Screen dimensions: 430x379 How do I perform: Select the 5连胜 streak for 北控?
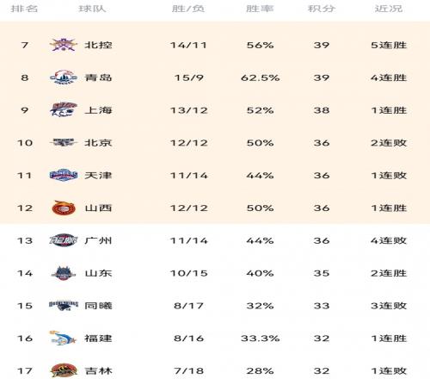coord(389,45)
